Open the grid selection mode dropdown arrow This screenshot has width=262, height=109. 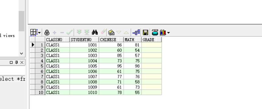coord(39,33)
